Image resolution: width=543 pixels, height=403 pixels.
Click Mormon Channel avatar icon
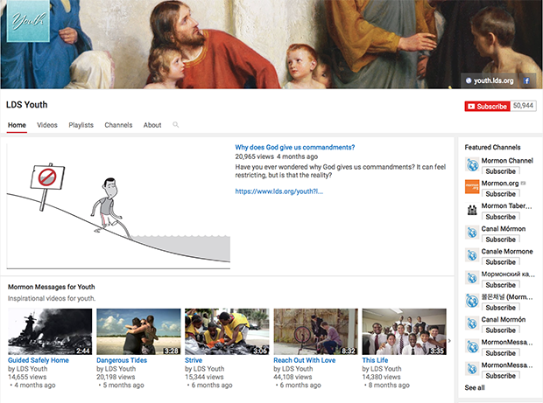click(x=472, y=164)
